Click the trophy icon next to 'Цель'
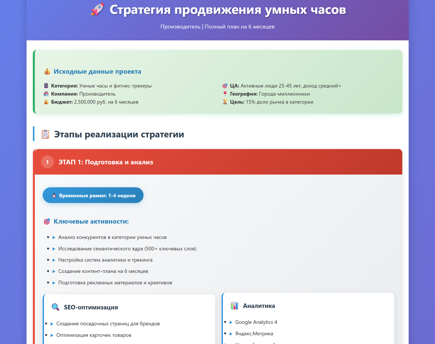Image resolution: width=435 pixels, height=344 pixels. click(x=225, y=102)
